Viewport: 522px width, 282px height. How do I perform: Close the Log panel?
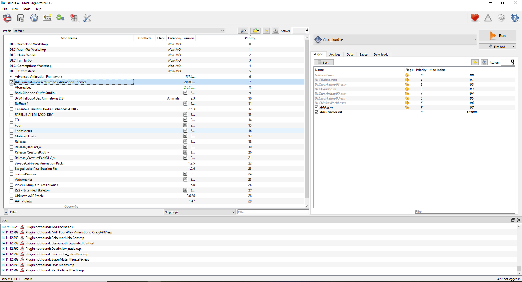pos(518,220)
